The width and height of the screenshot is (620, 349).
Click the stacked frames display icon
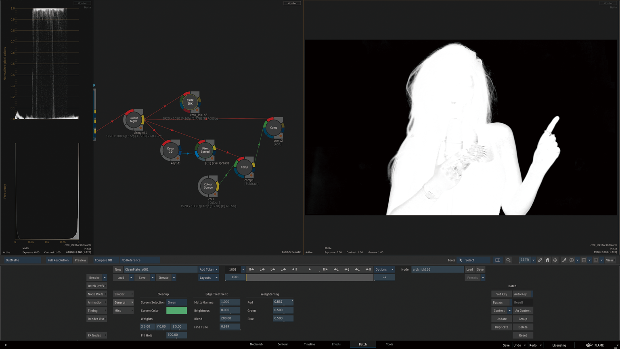[584, 260]
